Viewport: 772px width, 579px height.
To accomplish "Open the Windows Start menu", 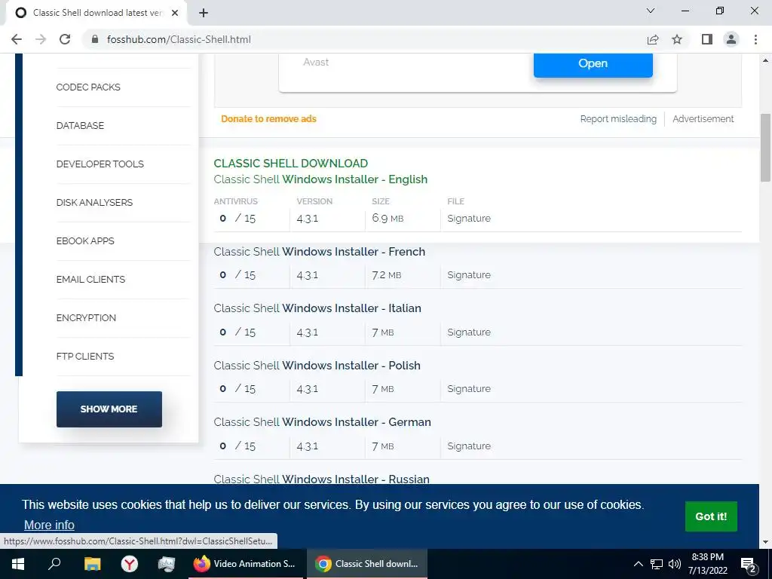I will (18, 564).
